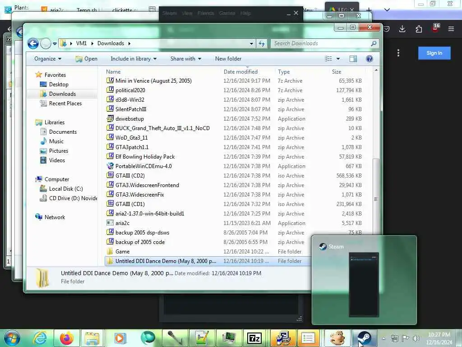The height and width of the screenshot is (347, 462).
Task: Click Windows Media Player taskbar icon
Action: pyautogui.click(x=120, y=338)
